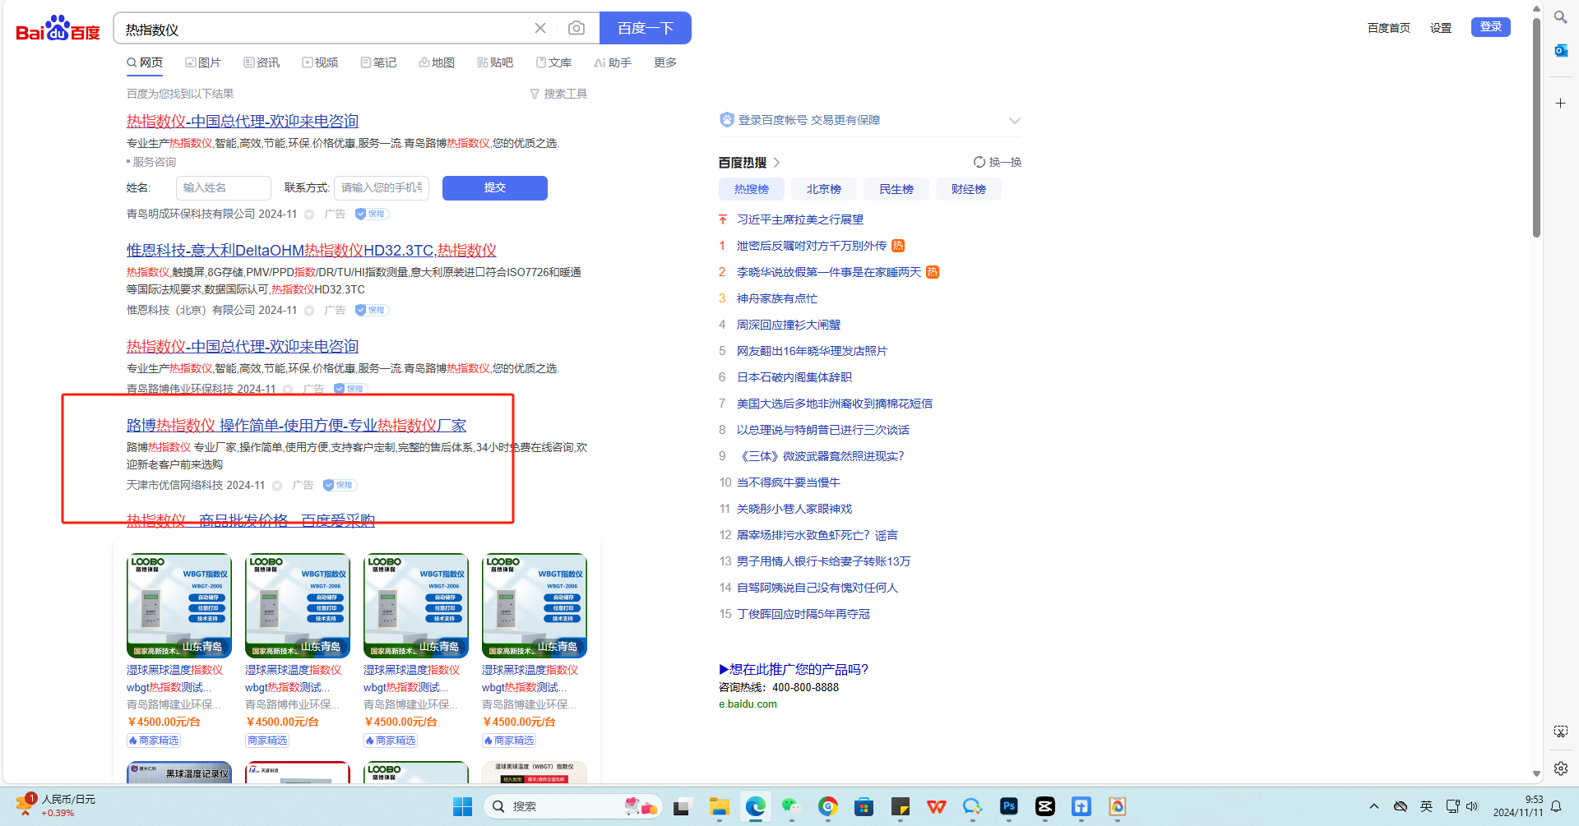Open the 路博热指数仪 操作简单 result link
Image resolution: width=1579 pixels, height=826 pixels.
[x=296, y=426]
